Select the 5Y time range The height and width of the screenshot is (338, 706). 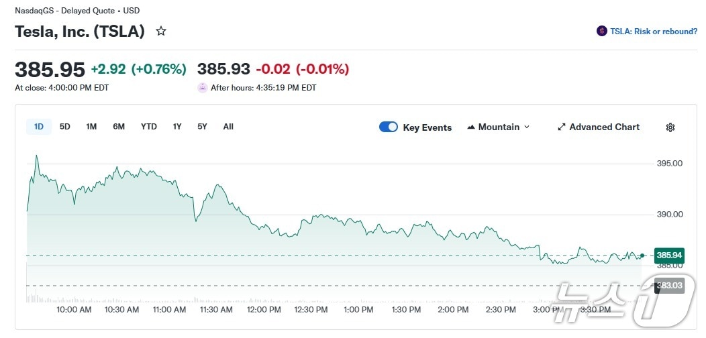point(202,127)
